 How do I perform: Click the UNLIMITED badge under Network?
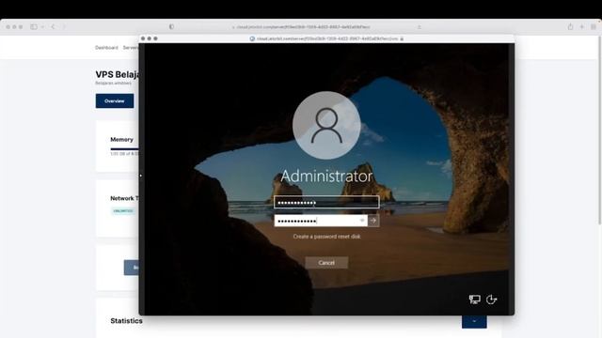(x=123, y=210)
